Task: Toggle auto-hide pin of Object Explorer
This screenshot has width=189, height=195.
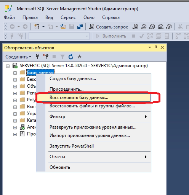Action: coord(156,47)
